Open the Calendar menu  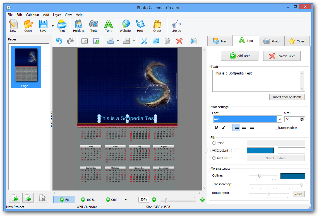[x=32, y=15]
